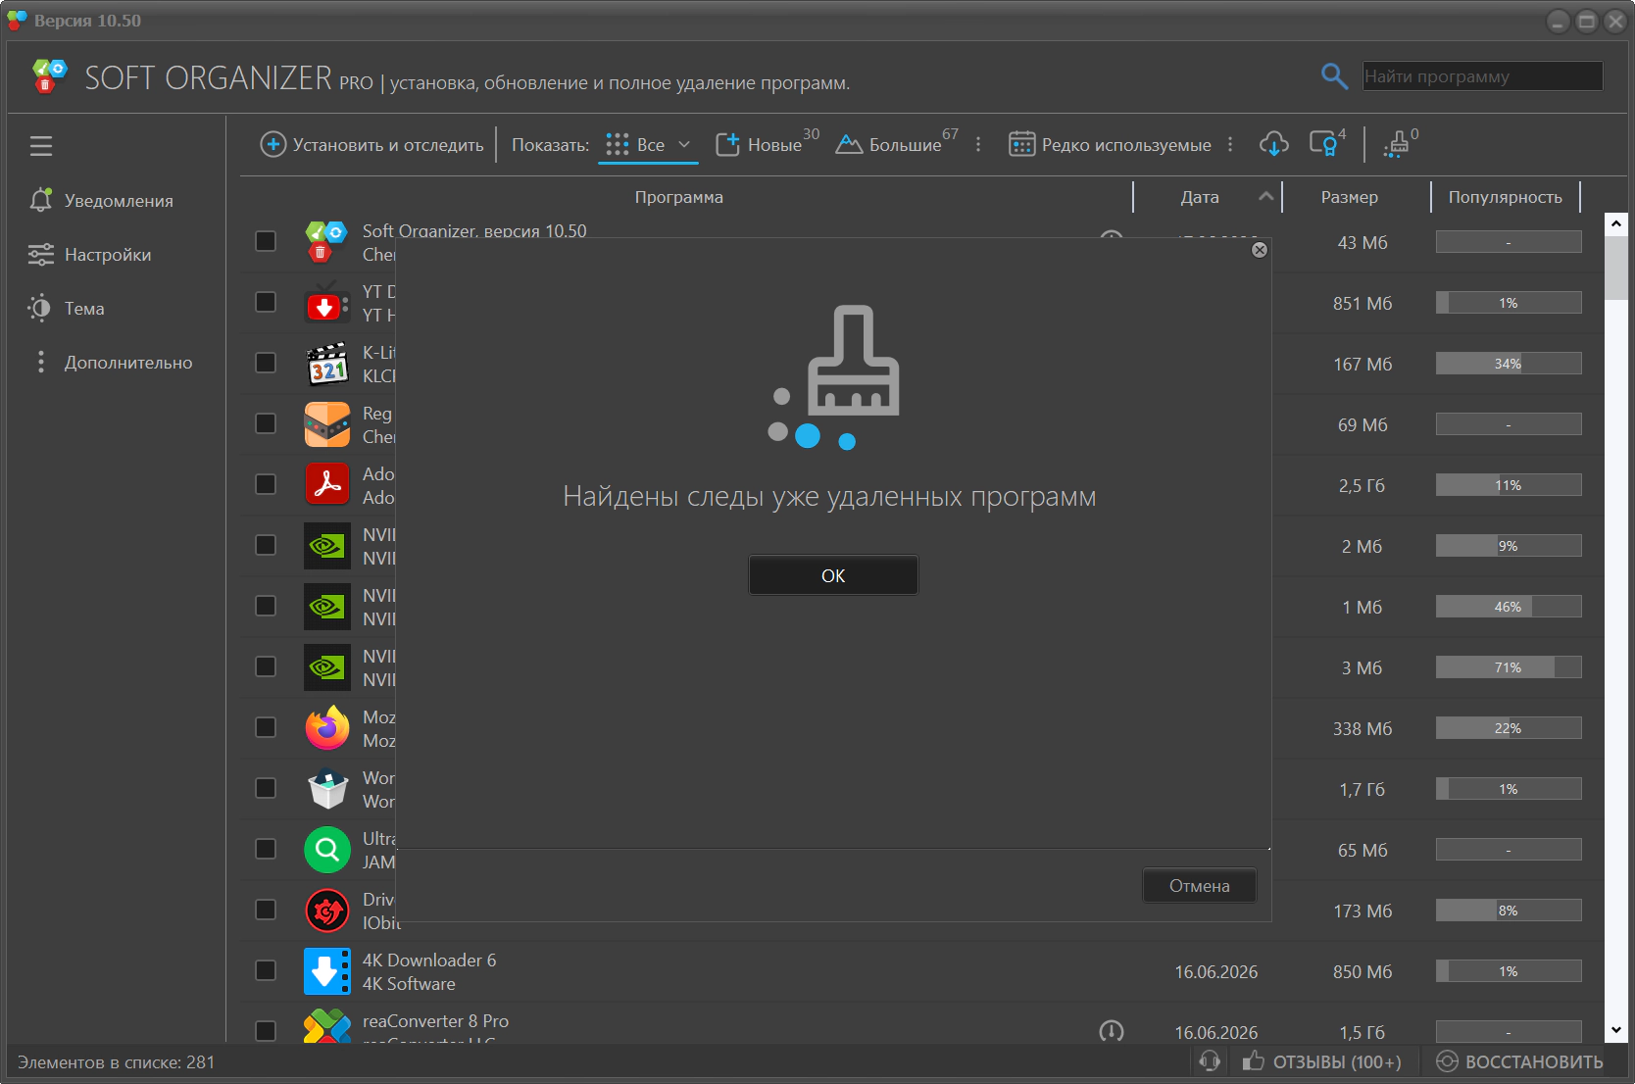Screen dimensions: 1635x1084
Task: Click the Reg Organizer box icon
Action: point(326,424)
